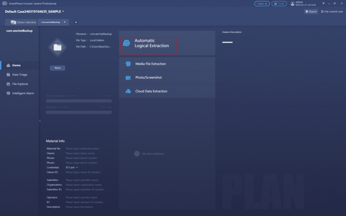Click the Report button
The image size is (346, 216).
click(311, 11)
